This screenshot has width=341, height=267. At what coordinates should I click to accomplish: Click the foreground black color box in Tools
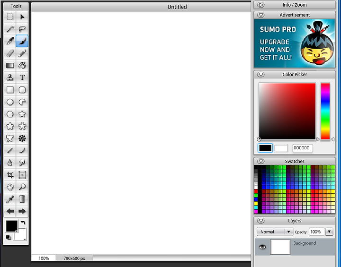pyautogui.click(x=11, y=226)
